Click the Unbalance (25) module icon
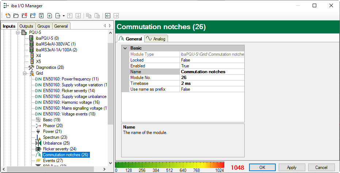This screenshot has height=173, width=340. point(38,143)
